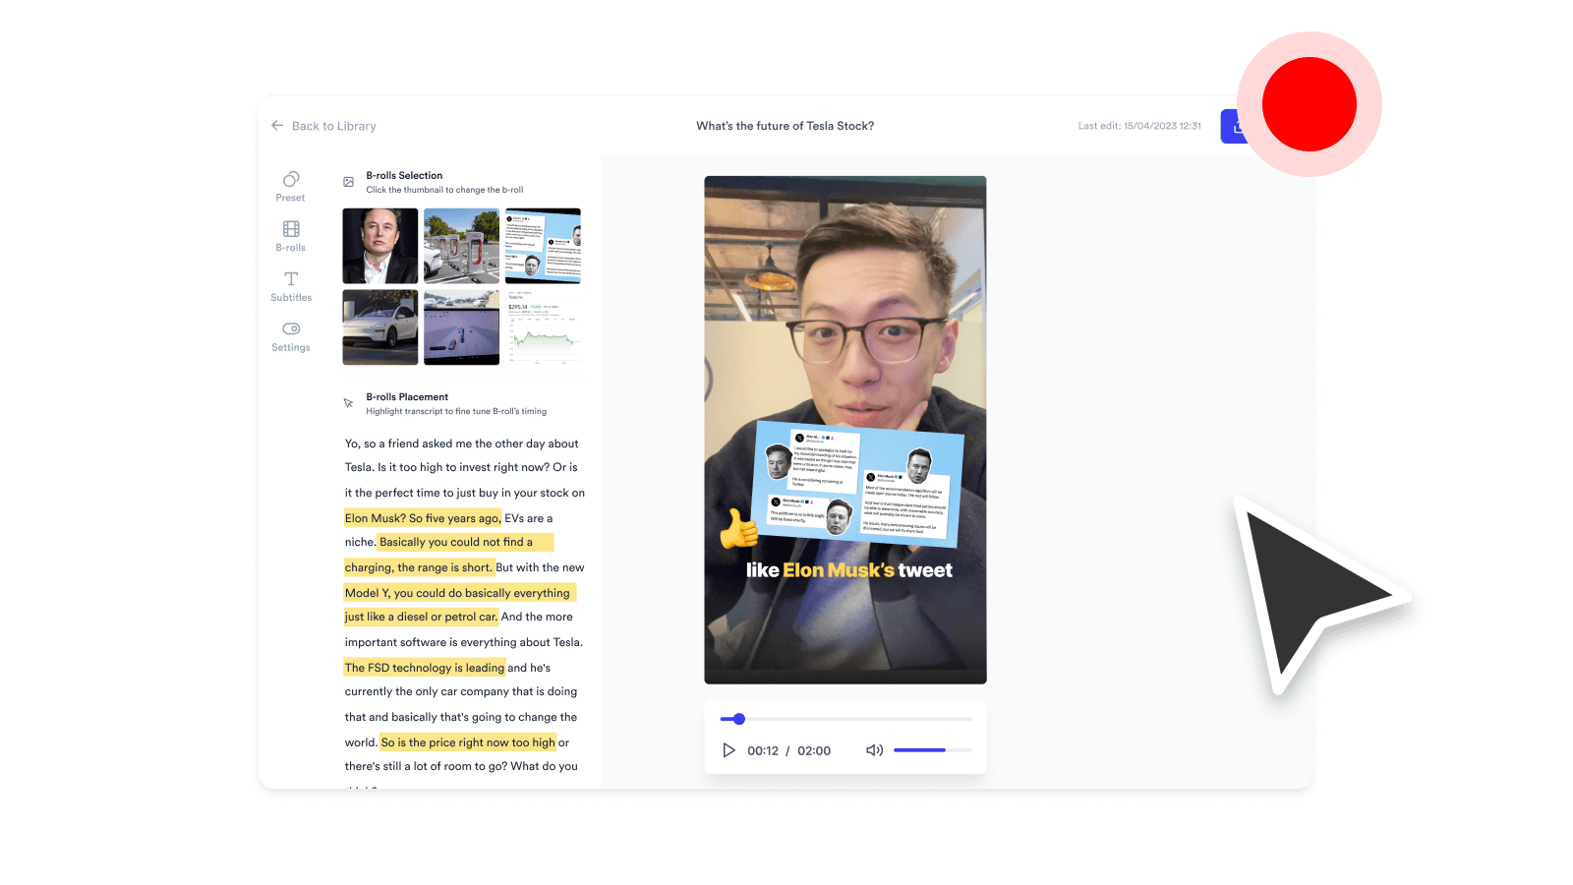The height and width of the screenshot is (885, 1573).
Task: Mute the video using speaker icon
Action: [874, 750]
